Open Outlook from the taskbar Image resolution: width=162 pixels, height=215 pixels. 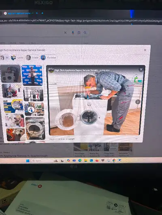pos(92,161)
